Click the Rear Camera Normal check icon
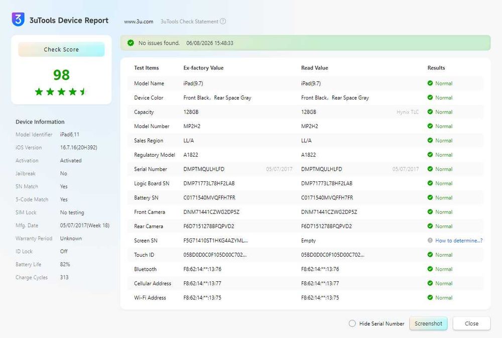 430,226
